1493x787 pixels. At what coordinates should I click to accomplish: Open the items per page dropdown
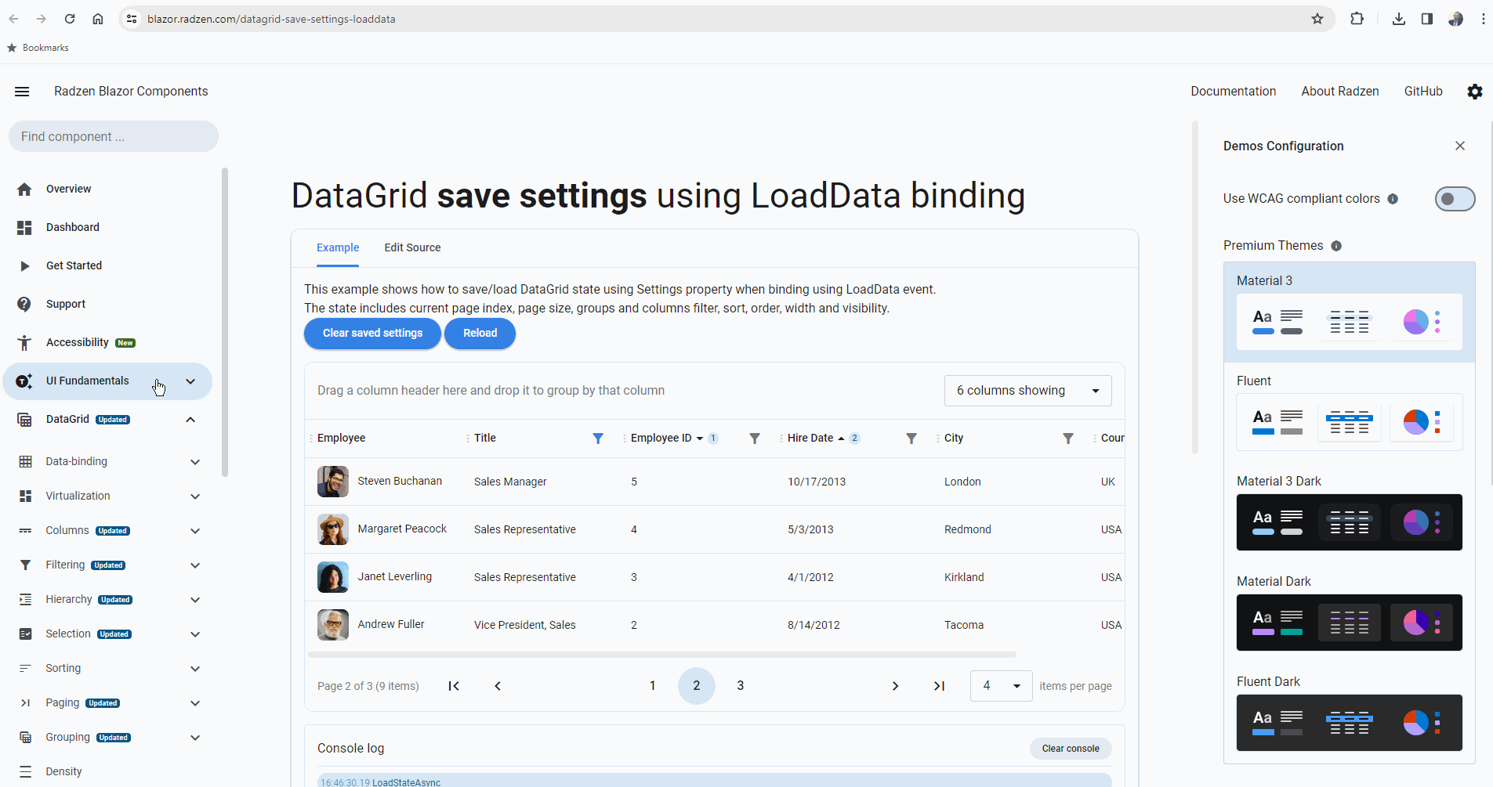(x=1001, y=686)
